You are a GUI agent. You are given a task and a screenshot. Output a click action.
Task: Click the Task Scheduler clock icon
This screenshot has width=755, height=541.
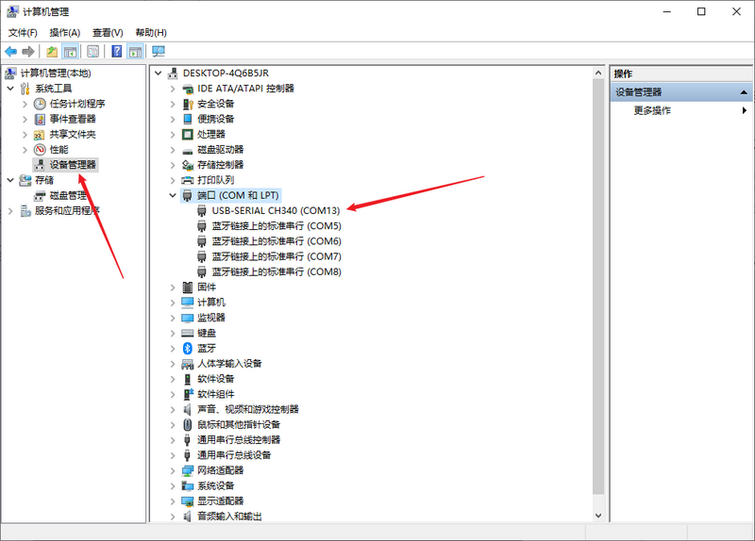[40, 104]
